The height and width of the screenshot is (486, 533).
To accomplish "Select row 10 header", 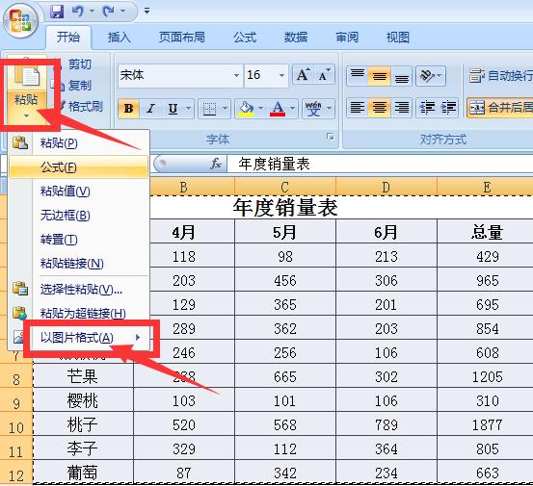I will coord(16,424).
